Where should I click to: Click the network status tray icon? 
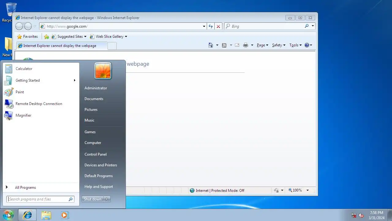tap(354, 215)
